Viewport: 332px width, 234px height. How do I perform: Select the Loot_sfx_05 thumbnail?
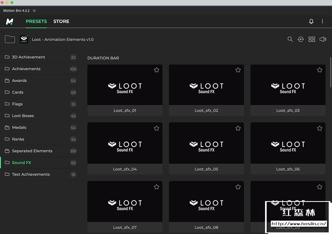(207, 143)
